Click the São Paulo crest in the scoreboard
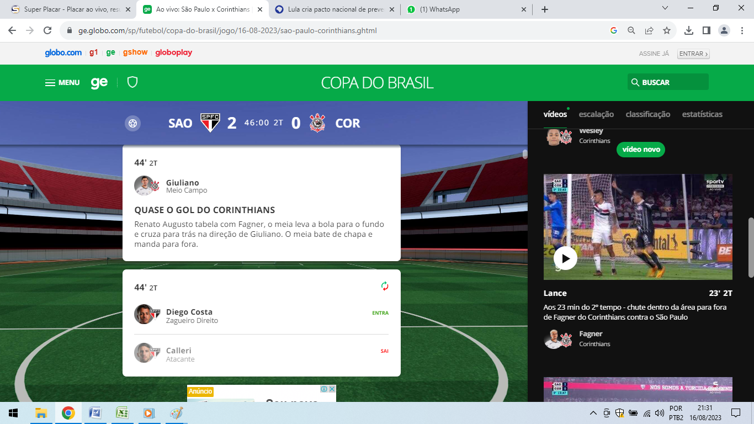Viewport: 754px width, 424px height. 210,123
